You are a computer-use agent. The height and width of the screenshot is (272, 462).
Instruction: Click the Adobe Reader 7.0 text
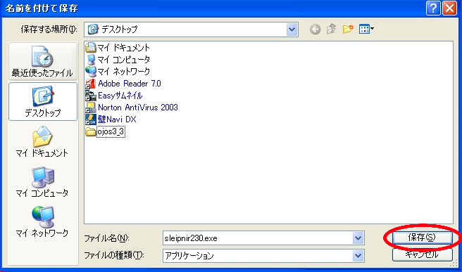click(x=130, y=84)
